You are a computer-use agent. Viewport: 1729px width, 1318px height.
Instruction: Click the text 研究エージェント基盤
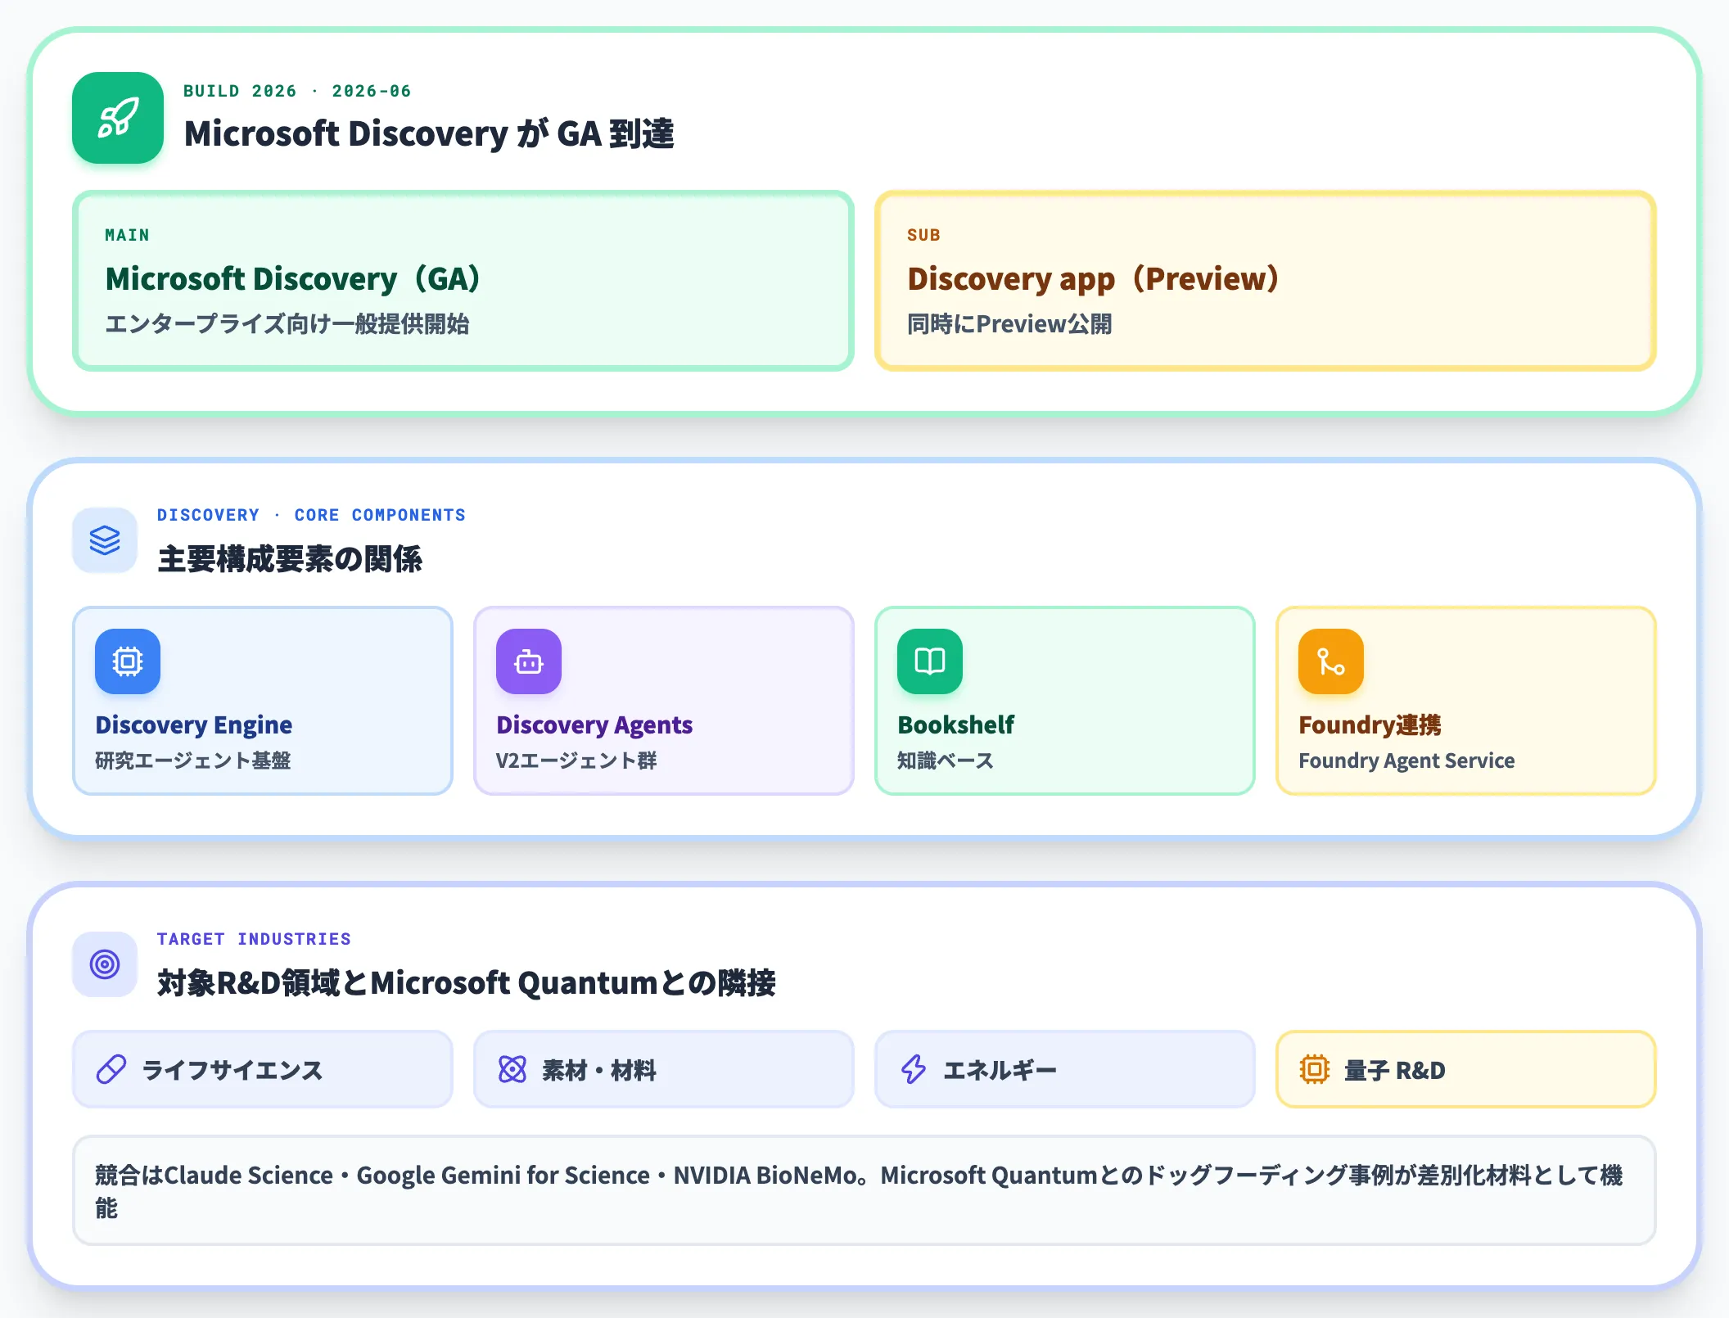[x=193, y=761]
